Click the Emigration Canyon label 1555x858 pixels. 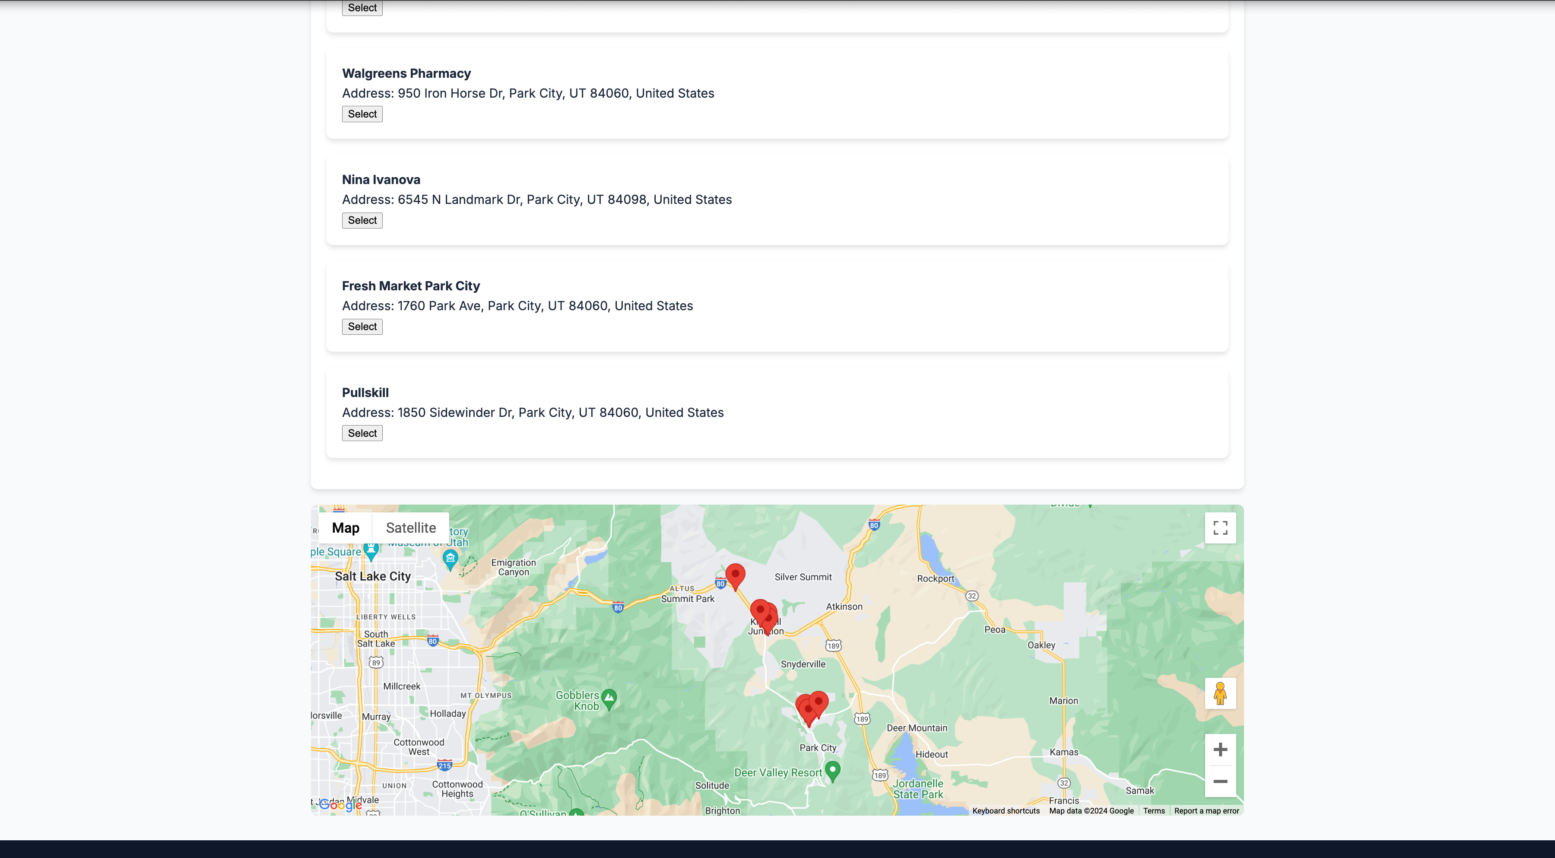[513, 568]
